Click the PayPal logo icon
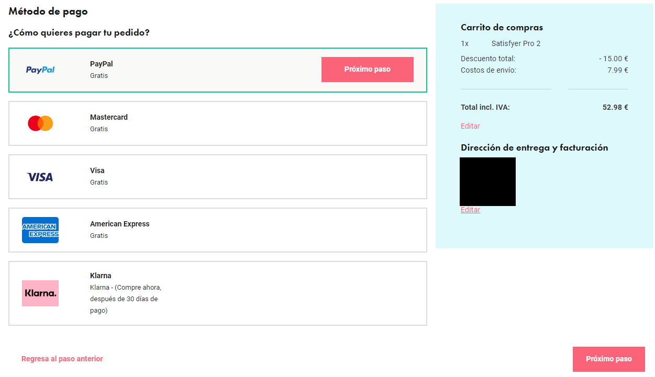This screenshot has height=377, width=655. point(40,70)
